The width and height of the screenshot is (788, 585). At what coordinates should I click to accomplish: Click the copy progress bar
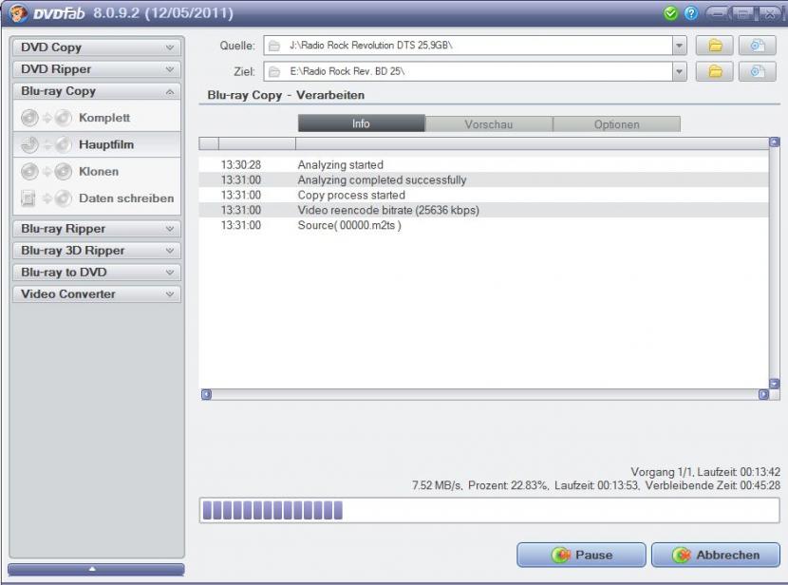490,511
